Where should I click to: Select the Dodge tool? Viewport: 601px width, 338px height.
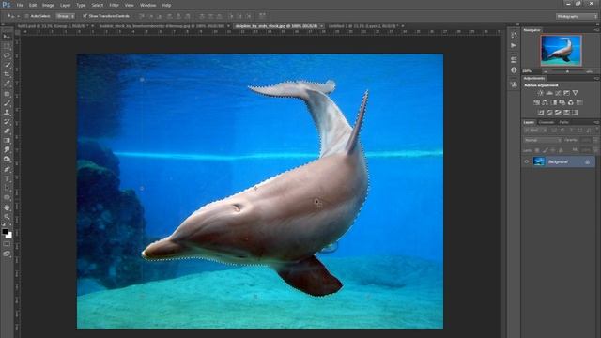click(x=7, y=160)
